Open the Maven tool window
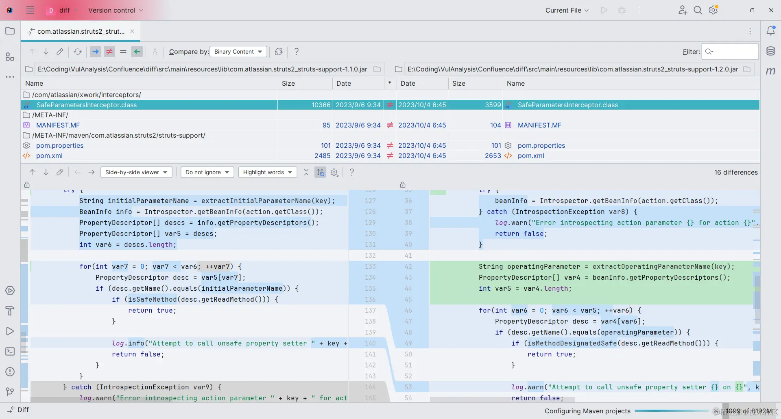This screenshot has height=419, width=781. (x=771, y=71)
